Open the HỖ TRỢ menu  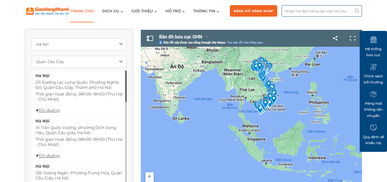[175, 11]
